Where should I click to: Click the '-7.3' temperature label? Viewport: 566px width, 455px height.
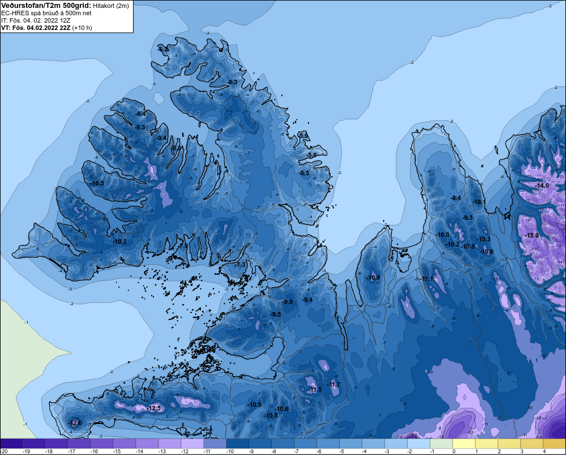(x=240, y=265)
